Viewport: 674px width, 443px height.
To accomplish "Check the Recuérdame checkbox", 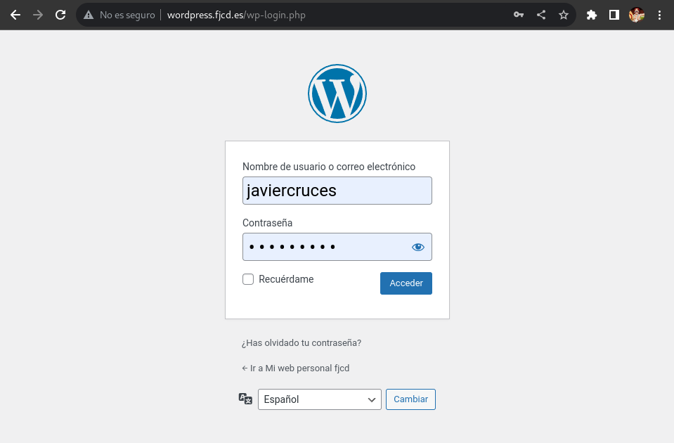I will (248, 279).
